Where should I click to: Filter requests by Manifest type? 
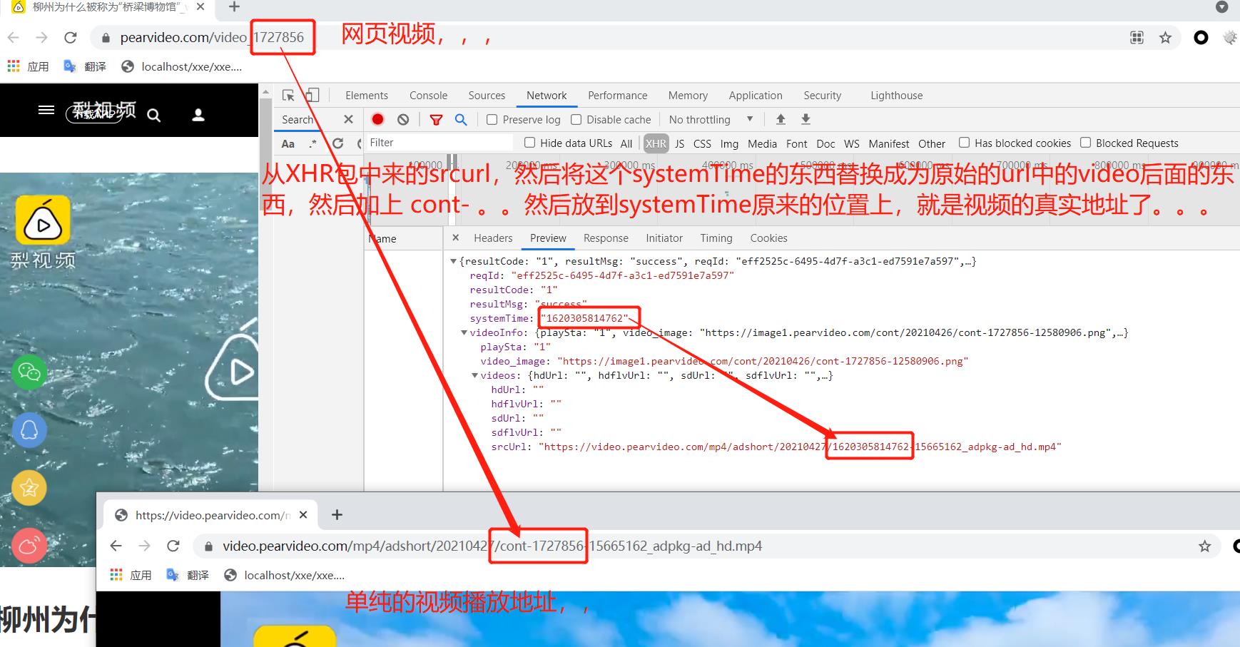889,143
